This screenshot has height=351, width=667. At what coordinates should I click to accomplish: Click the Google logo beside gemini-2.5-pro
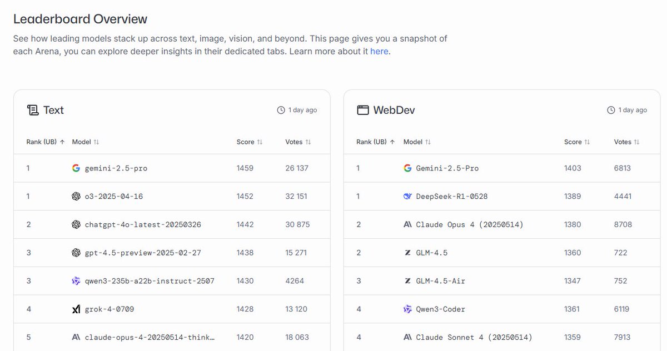(76, 168)
